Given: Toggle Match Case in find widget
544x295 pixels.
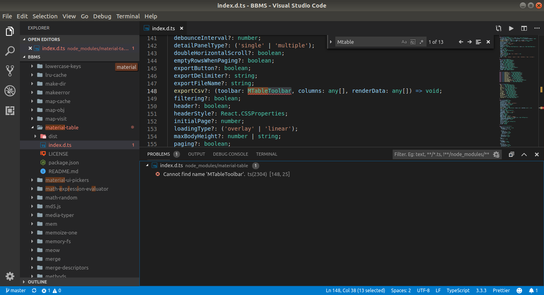Looking at the screenshot, I should [x=404, y=42].
